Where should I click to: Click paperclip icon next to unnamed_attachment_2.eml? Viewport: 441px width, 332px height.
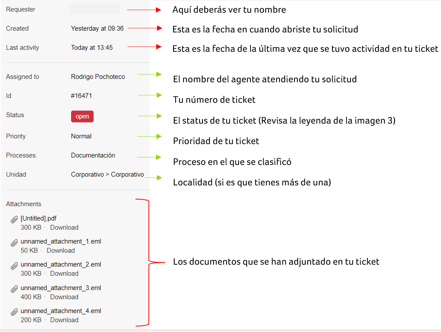[14, 266]
